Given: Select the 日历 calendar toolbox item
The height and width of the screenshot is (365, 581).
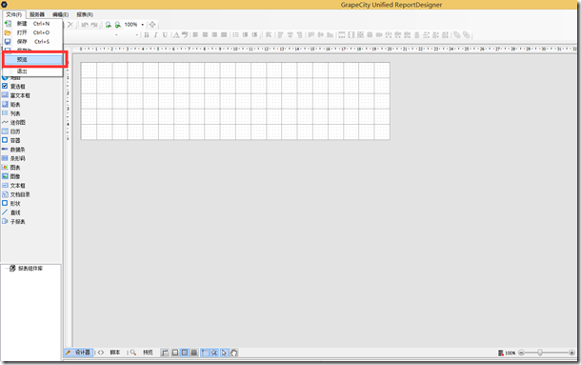Looking at the screenshot, I should pos(11,132).
